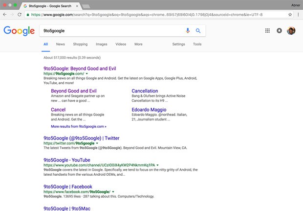
Task: Open '9to5Google: Beyond Good and Evil' result
Action: click(x=80, y=69)
